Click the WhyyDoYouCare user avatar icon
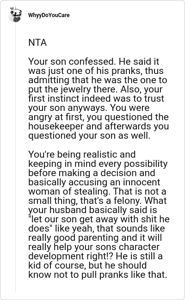Image resolution: width=185 pixels, height=300 pixels. [x=15, y=15]
